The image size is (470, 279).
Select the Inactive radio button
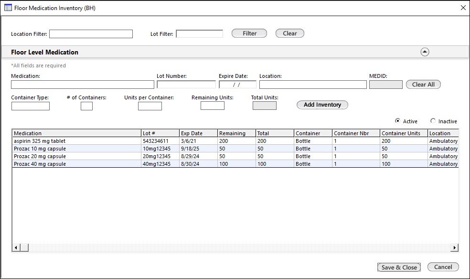coord(433,121)
